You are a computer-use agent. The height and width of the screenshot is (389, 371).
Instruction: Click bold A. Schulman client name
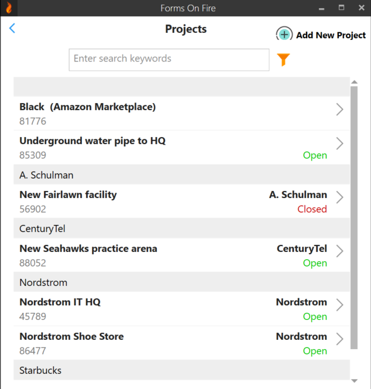[x=298, y=194]
